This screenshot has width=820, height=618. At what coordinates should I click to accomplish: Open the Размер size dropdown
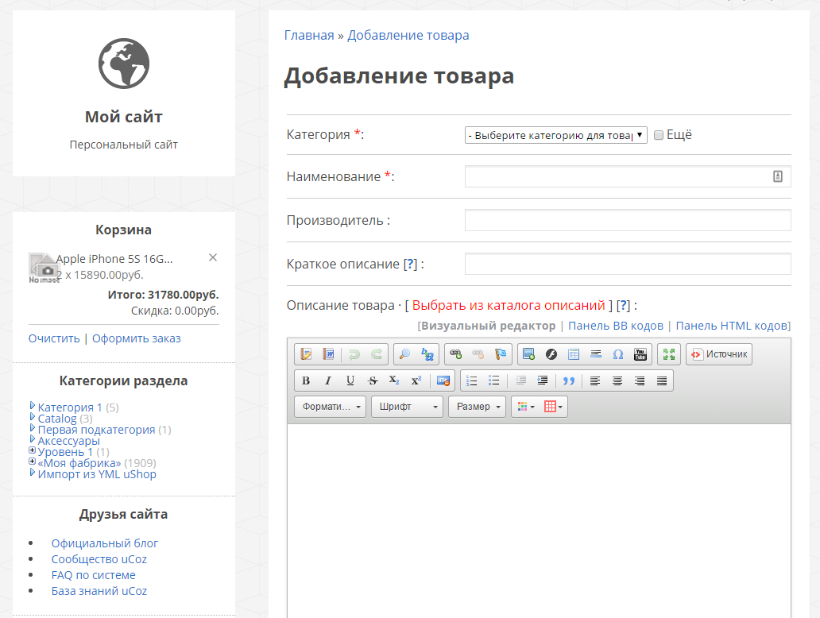coord(477,407)
